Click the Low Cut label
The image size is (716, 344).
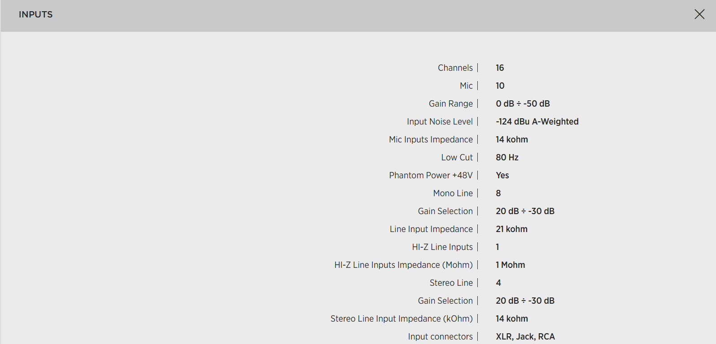(457, 157)
